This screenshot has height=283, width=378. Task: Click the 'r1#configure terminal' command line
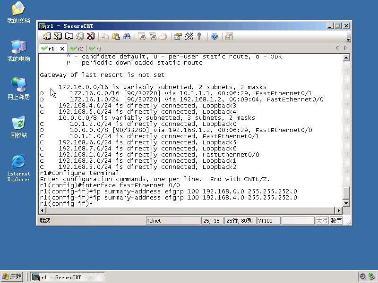point(79,173)
